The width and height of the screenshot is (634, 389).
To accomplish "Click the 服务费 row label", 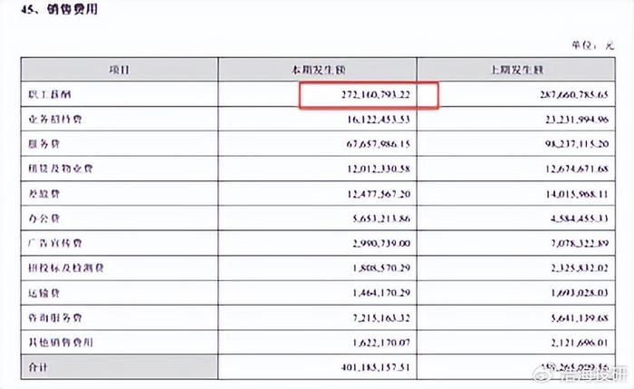I will [43, 143].
